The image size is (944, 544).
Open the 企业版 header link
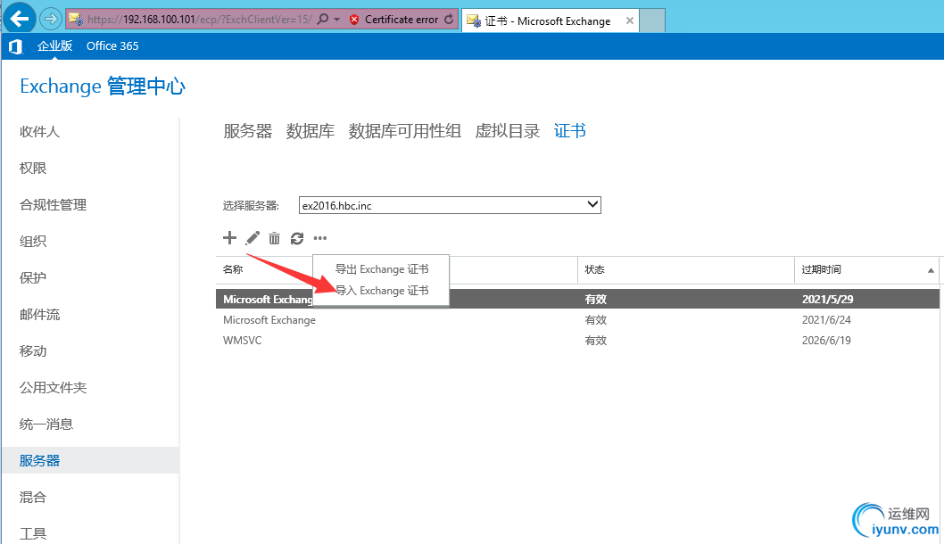pyautogui.click(x=54, y=45)
